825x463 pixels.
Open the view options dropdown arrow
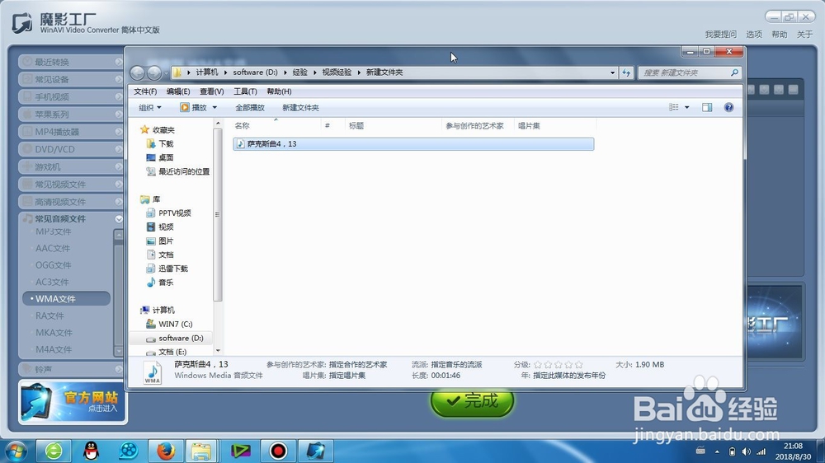pos(686,107)
